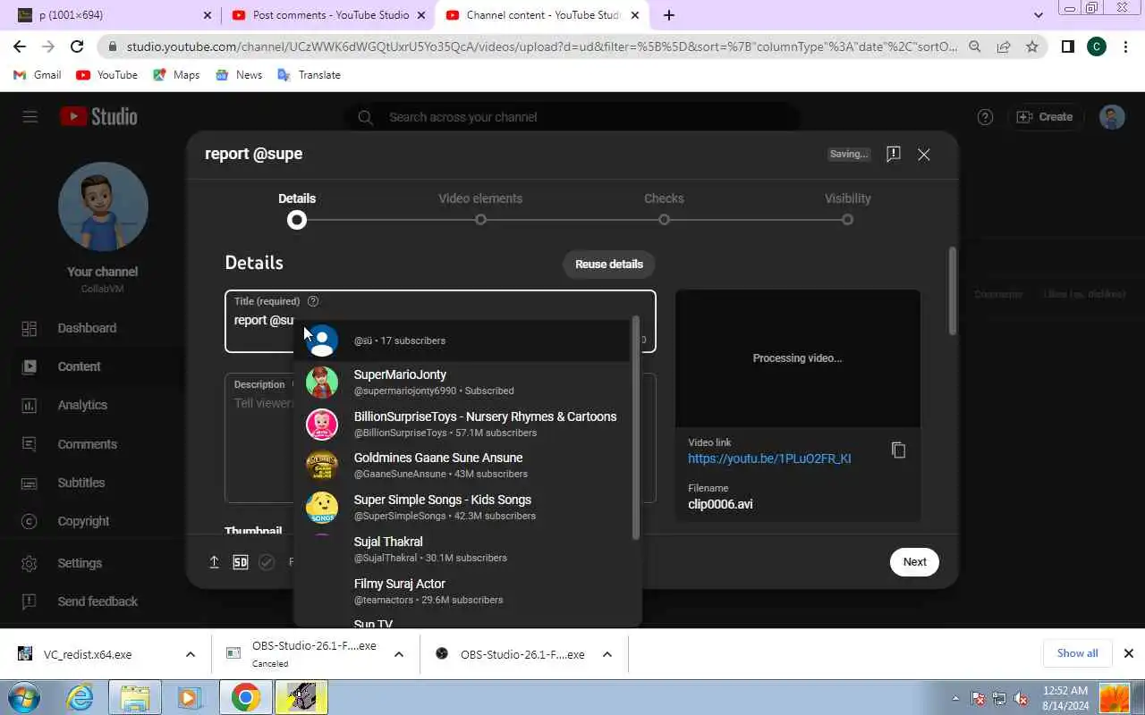Open Copyright in the sidebar
The image size is (1145, 715).
(x=83, y=521)
